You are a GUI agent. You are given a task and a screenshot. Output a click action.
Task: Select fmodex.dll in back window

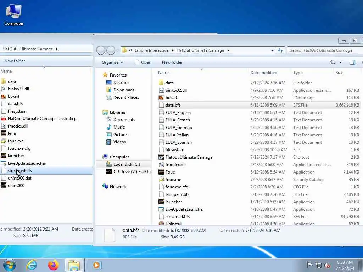pyautogui.click(x=18, y=126)
